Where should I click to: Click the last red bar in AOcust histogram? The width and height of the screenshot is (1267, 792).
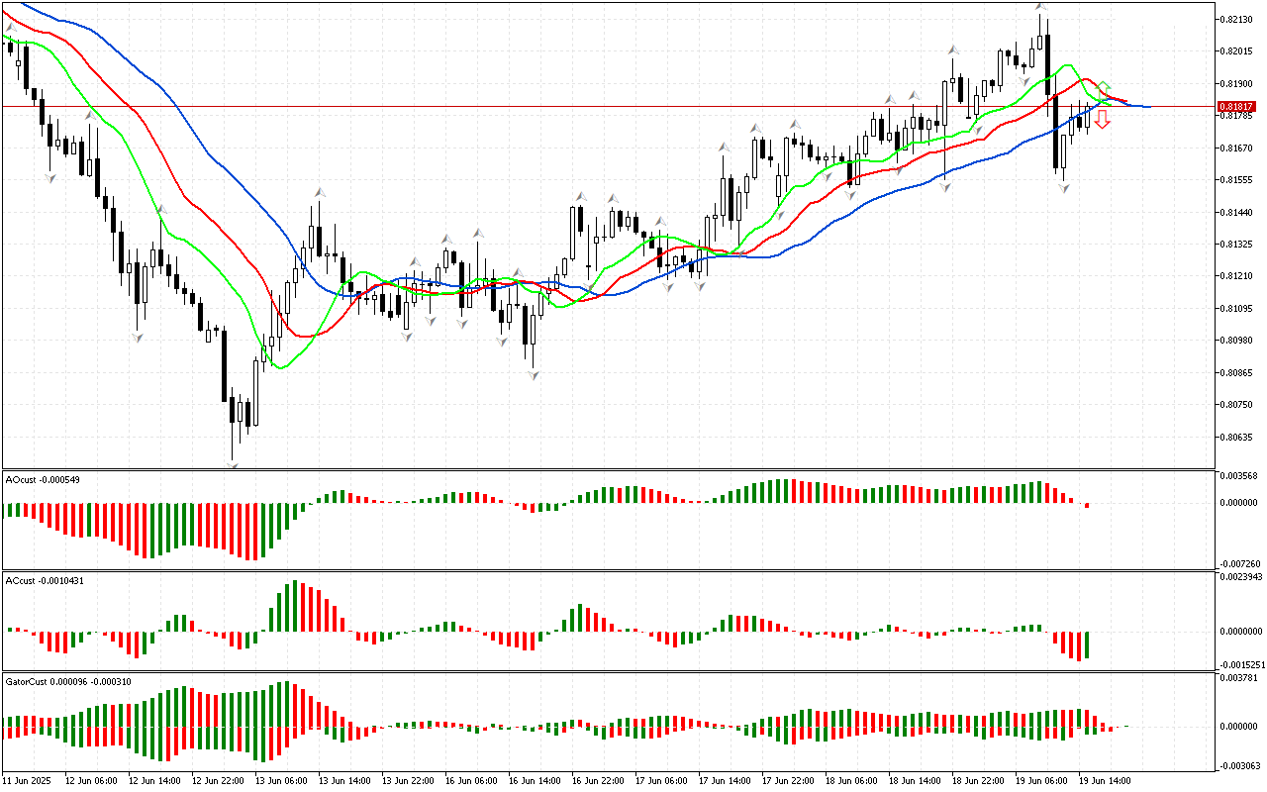(x=1087, y=506)
